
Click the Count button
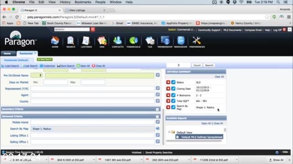click(x=197, y=65)
